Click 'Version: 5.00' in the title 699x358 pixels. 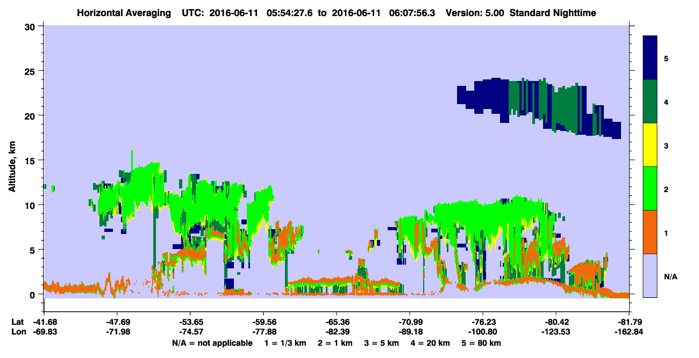tap(474, 12)
